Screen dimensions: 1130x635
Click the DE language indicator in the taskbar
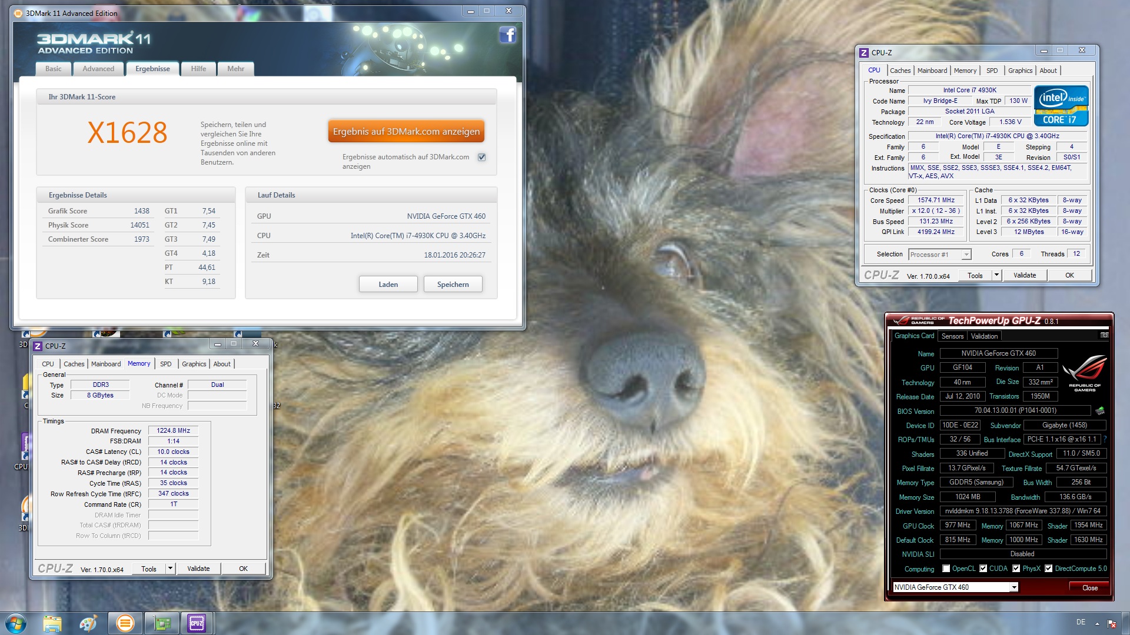[1081, 622]
